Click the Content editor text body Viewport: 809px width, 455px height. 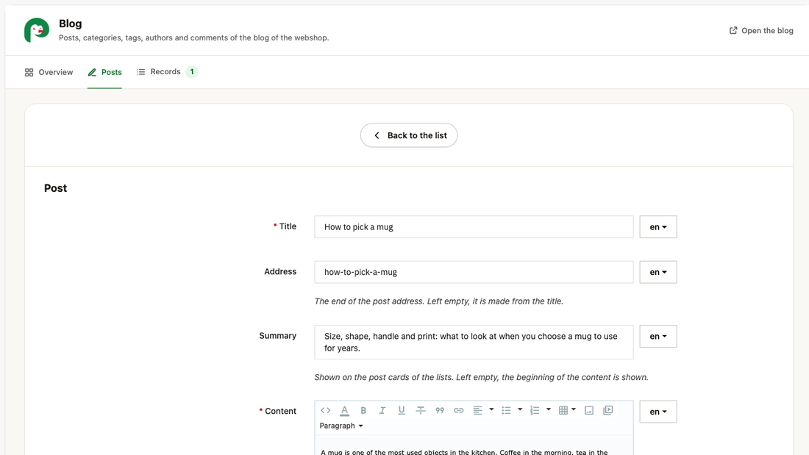pyautogui.click(x=474, y=445)
